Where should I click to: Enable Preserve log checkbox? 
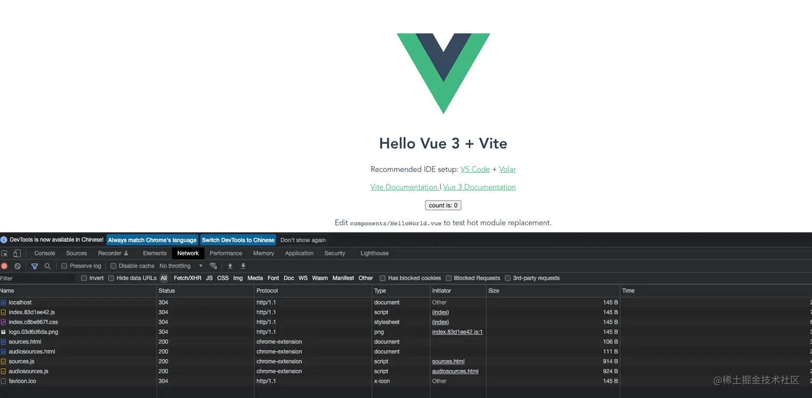[x=64, y=266]
